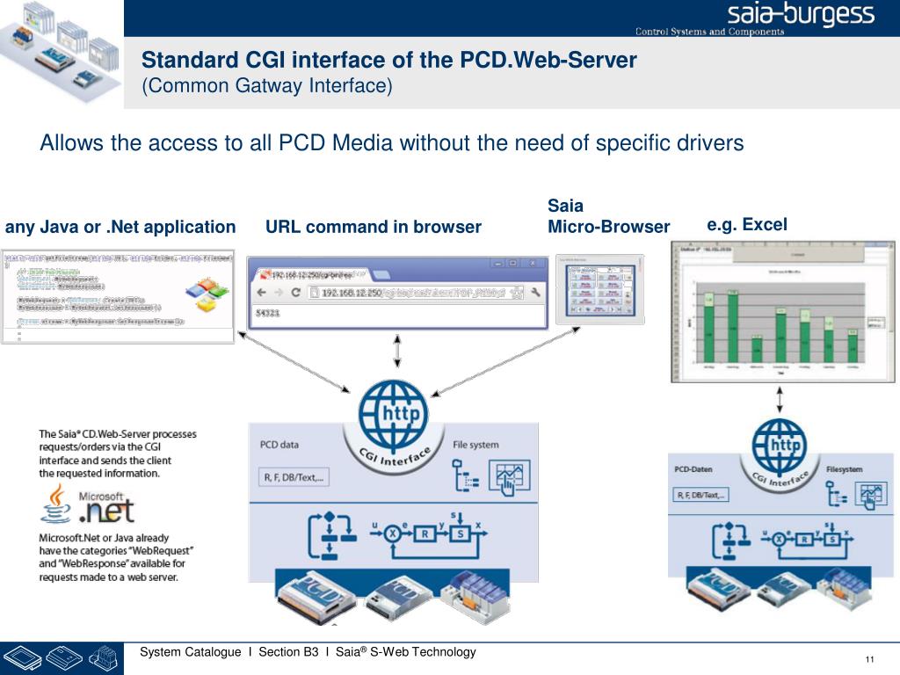
Task: Click the isometric illustration in the top-left corner
Action: pyautogui.click(x=61, y=52)
